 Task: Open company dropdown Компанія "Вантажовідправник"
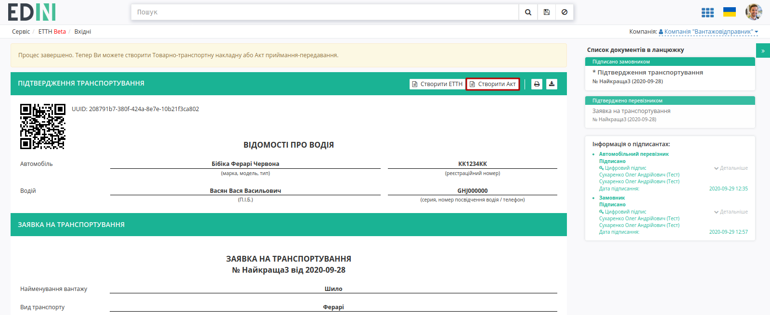pos(708,32)
